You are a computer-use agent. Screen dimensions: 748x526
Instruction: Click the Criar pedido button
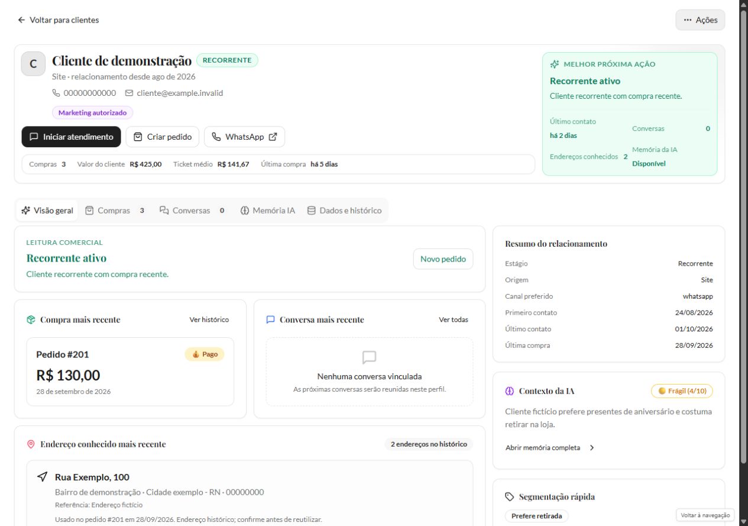(163, 137)
